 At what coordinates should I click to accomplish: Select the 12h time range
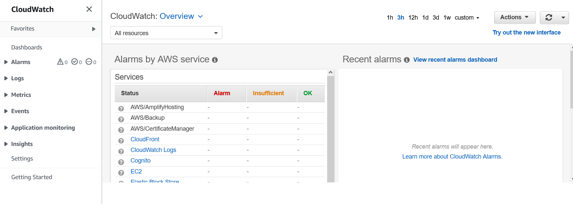tap(413, 18)
